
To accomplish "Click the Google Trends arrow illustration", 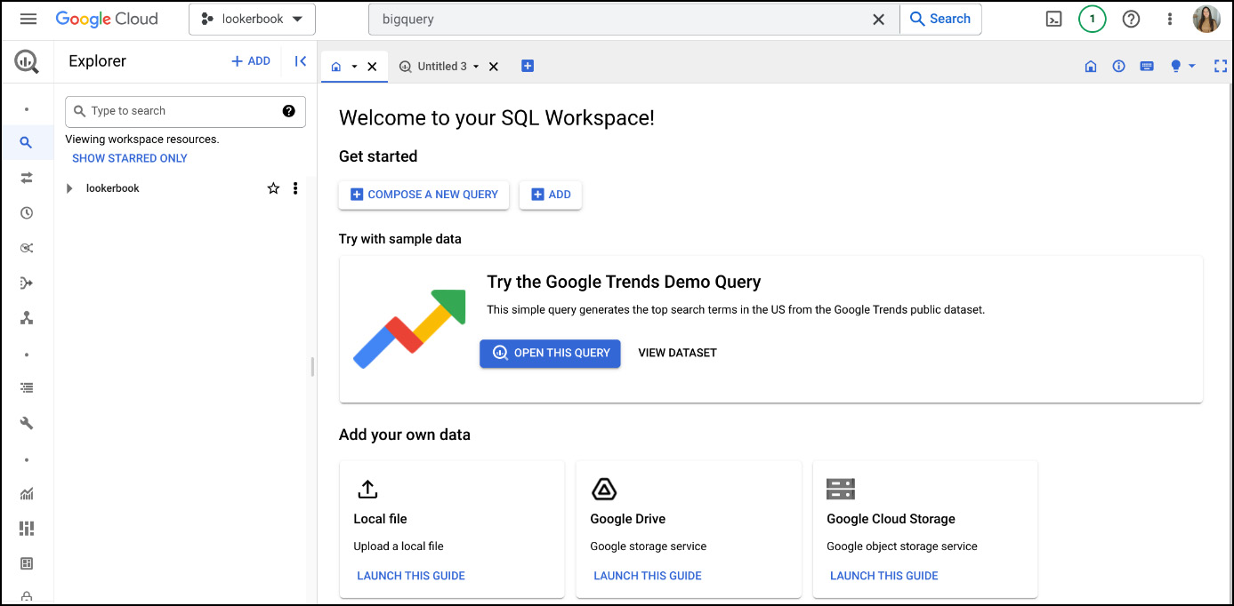I will pyautogui.click(x=409, y=328).
